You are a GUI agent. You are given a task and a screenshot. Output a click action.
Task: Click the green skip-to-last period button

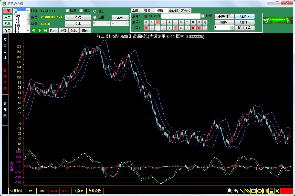[x=45, y=30]
